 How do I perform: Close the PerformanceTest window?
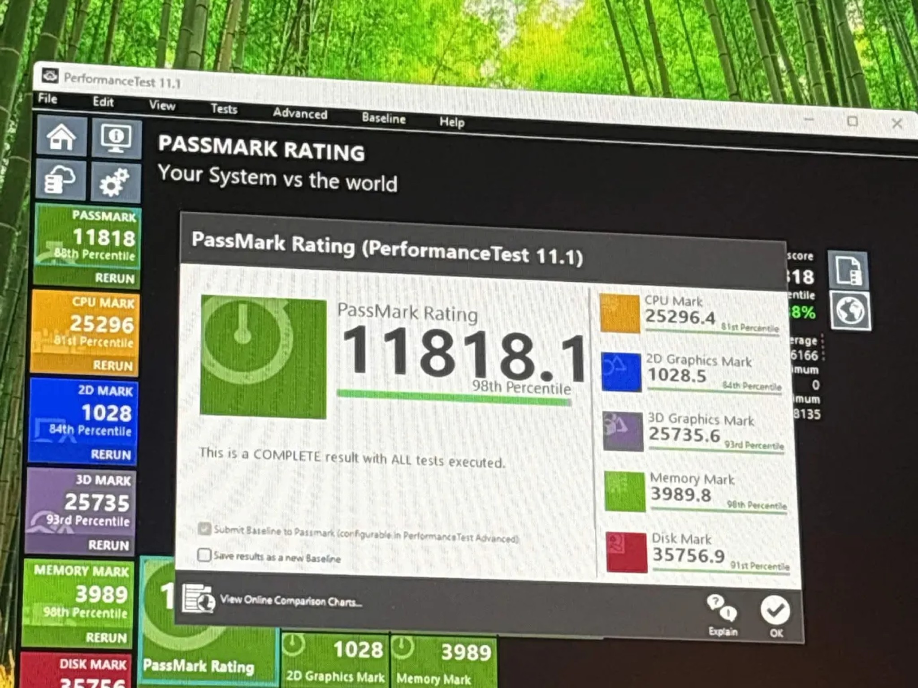[896, 124]
